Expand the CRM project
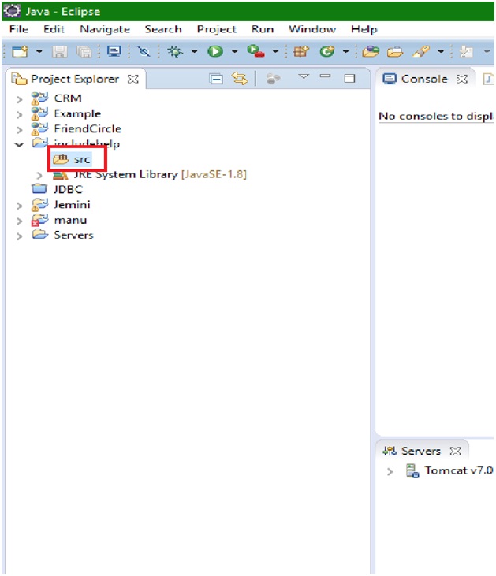The height and width of the screenshot is (576, 496). [20, 99]
